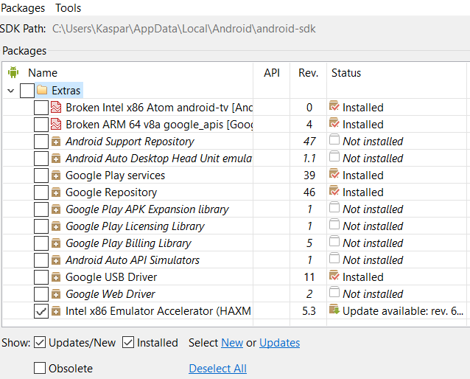Click the Select Updates link
470x379 pixels.
pyautogui.click(x=279, y=342)
